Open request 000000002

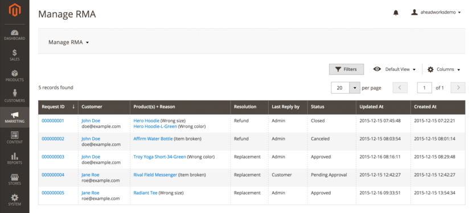[53, 139]
